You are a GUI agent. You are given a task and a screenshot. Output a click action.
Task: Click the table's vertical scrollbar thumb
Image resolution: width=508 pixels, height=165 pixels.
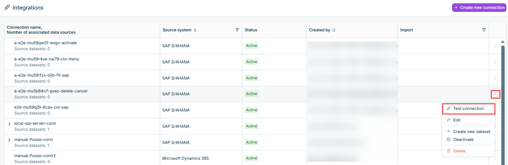click(503, 105)
